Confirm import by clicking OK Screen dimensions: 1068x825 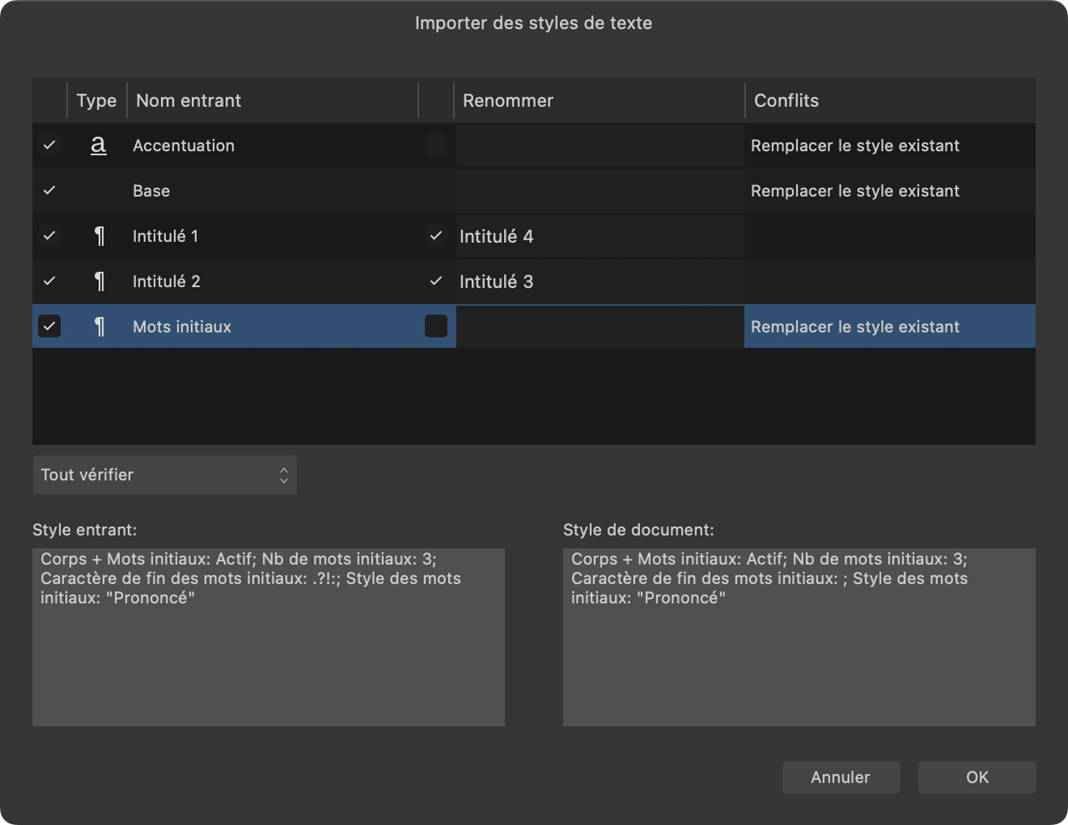pyautogui.click(x=976, y=777)
